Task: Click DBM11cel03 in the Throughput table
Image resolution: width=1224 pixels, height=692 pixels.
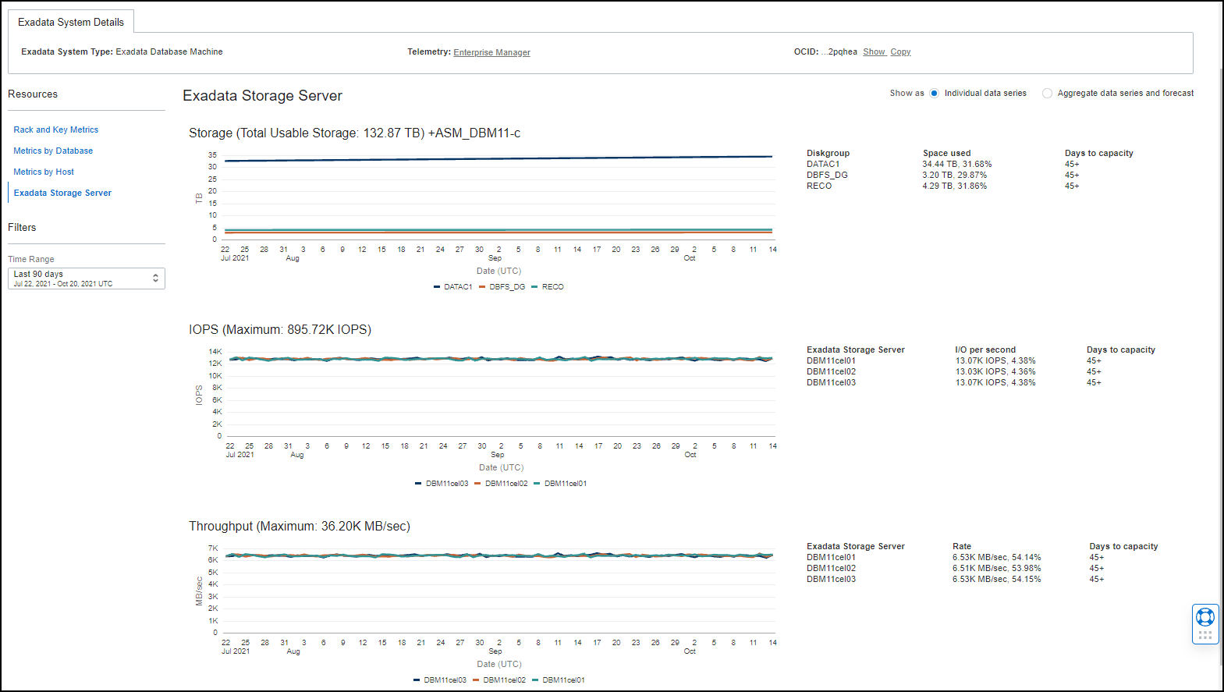Action: click(831, 579)
